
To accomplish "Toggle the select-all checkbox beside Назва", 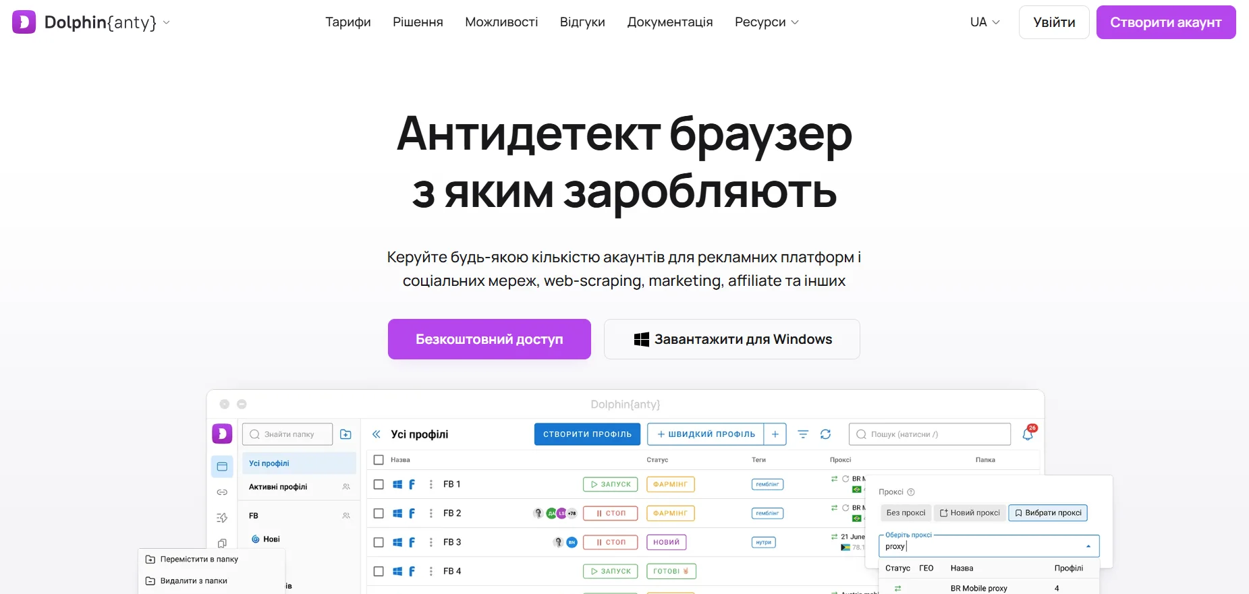I will [379, 460].
